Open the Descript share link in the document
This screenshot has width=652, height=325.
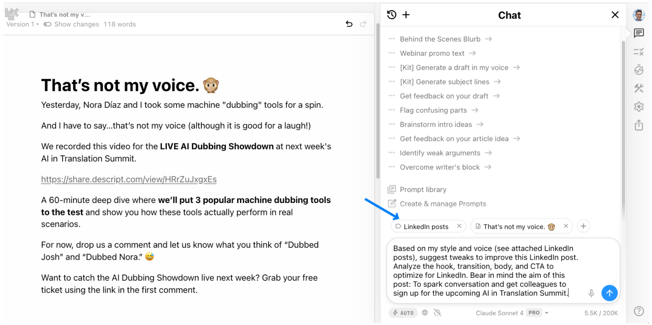[129, 179]
